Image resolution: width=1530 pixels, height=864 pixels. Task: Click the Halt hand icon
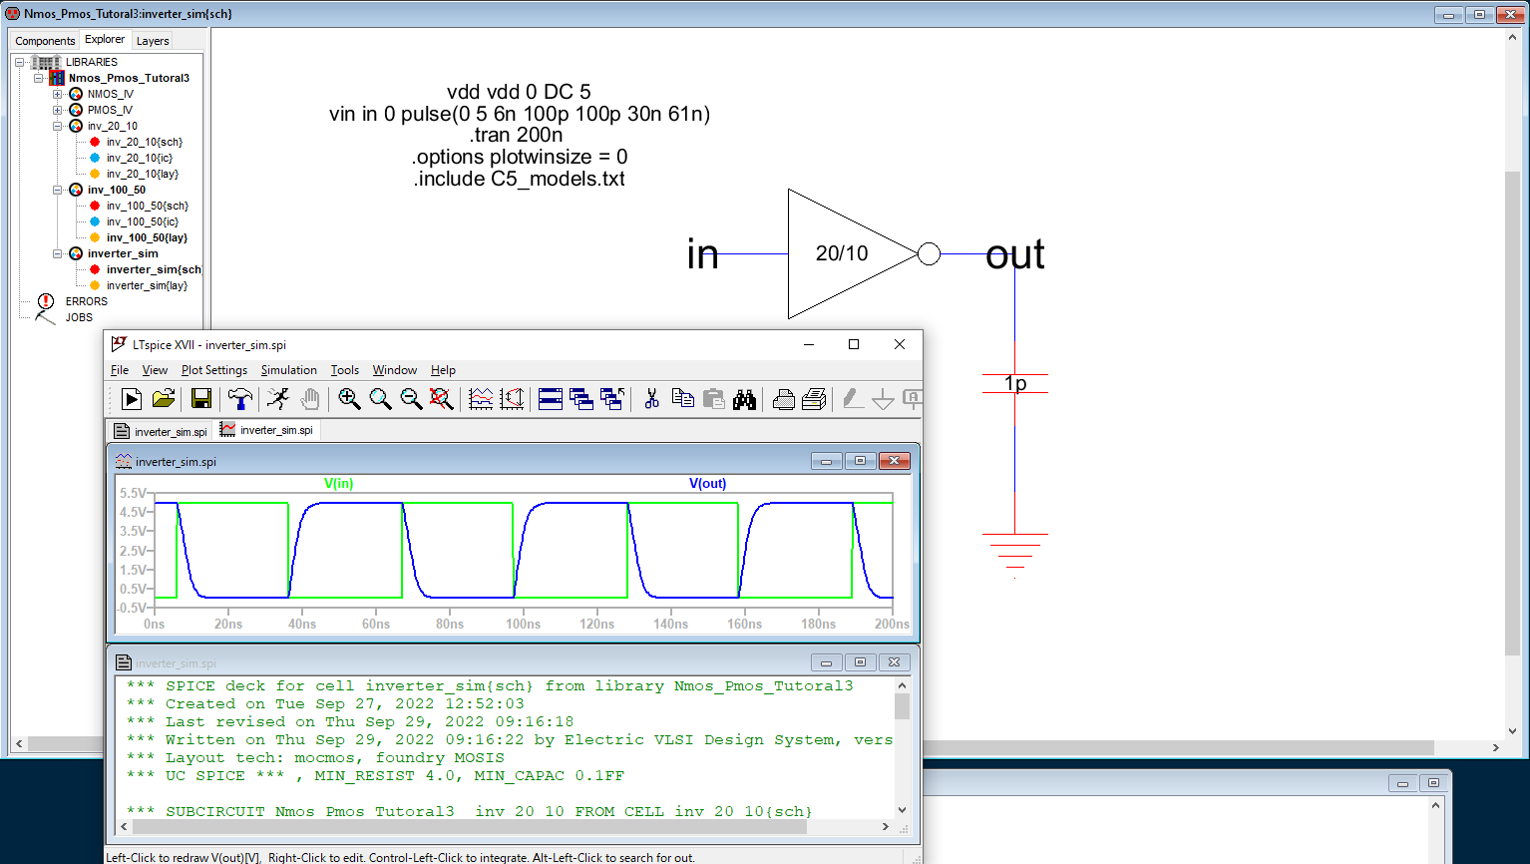[310, 399]
